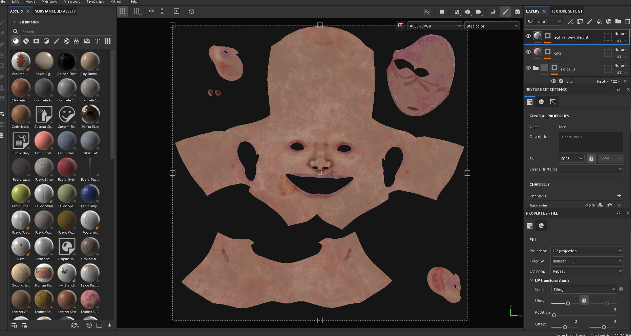Viewport: 631px width, 336px height.
Task: Open the UV Wrap dropdown set to Repeat
Action: tap(587, 271)
